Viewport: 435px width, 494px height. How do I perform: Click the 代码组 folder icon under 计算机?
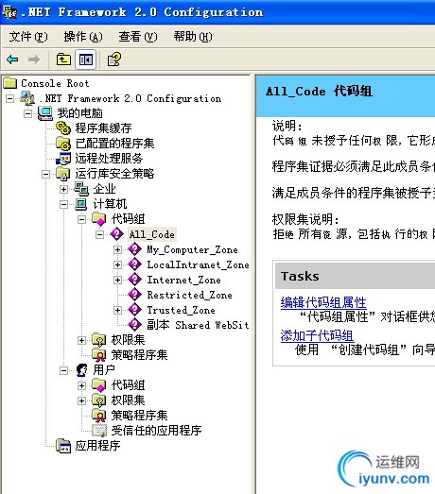(x=99, y=218)
